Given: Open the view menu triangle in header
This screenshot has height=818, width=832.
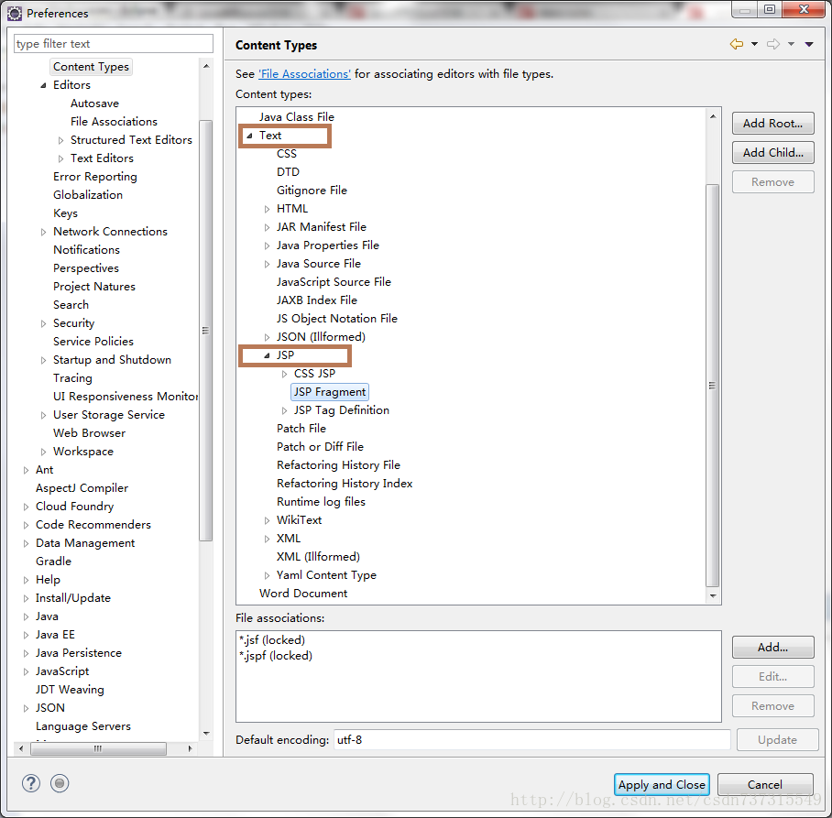Looking at the screenshot, I should (x=809, y=45).
